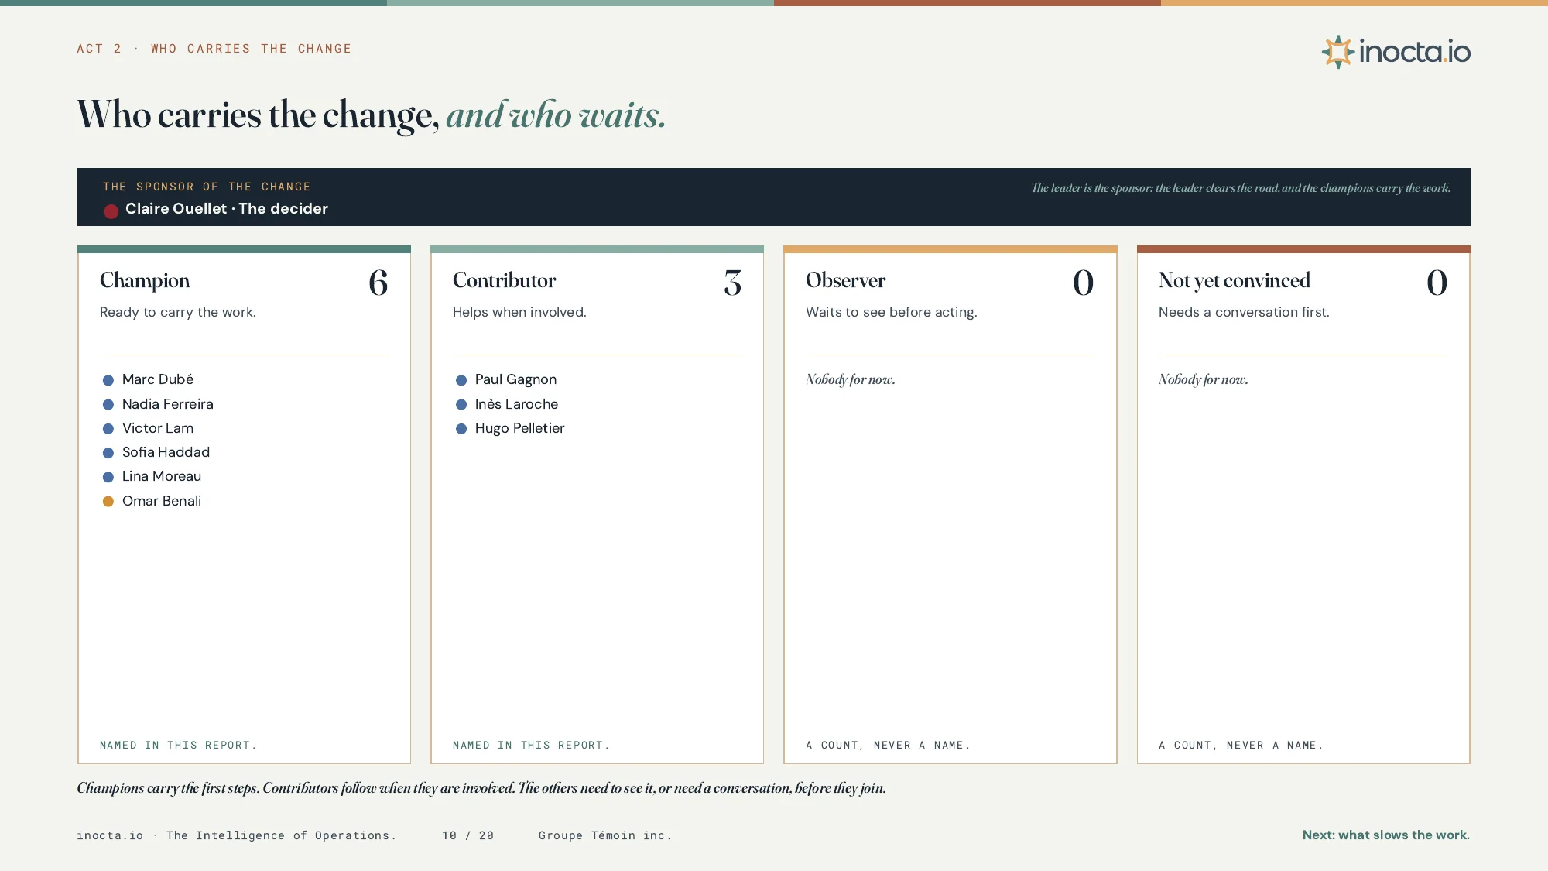The image size is (1548, 871).
Task: Click the Observer card title
Action: [x=846, y=280]
